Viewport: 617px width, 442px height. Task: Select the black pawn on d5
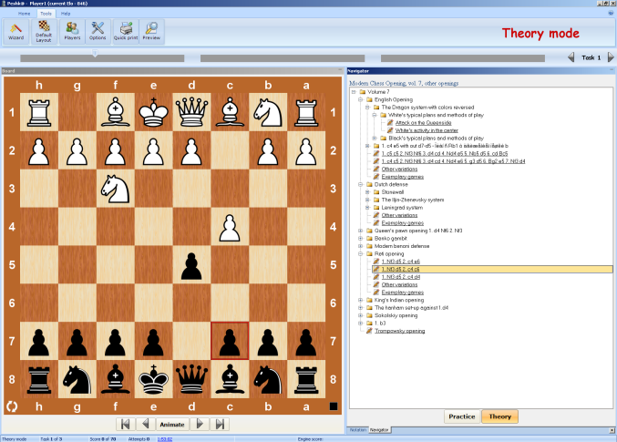pyautogui.click(x=191, y=265)
